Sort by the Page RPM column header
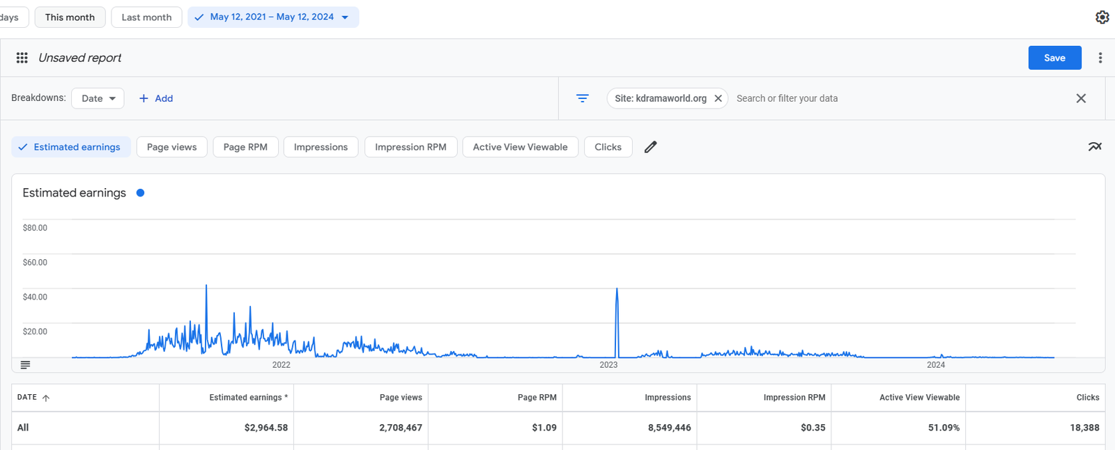The width and height of the screenshot is (1115, 450). click(x=537, y=398)
